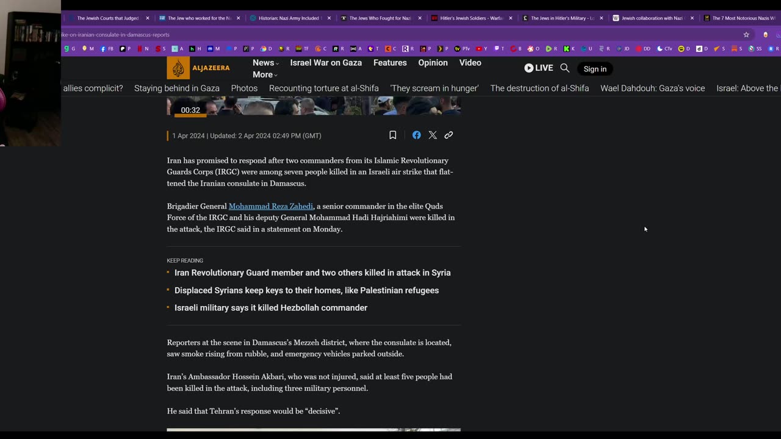Share article on Facebook
This screenshot has width=781, height=439.
(416, 135)
